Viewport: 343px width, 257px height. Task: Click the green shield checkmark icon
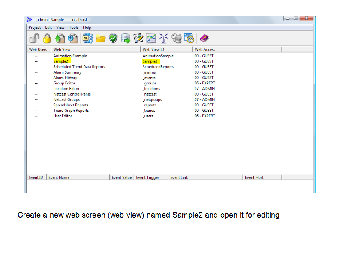click(x=113, y=38)
